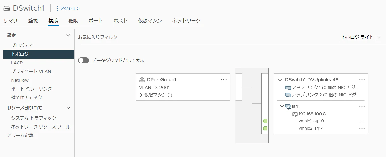The image size is (386, 157).
Task: Click the DPortGroup1 port group icon
Action: [x=142, y=80]
